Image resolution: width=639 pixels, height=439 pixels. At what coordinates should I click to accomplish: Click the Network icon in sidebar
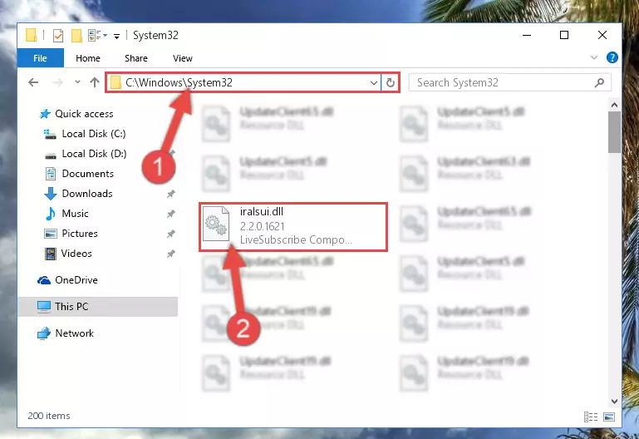coord(44,333)
